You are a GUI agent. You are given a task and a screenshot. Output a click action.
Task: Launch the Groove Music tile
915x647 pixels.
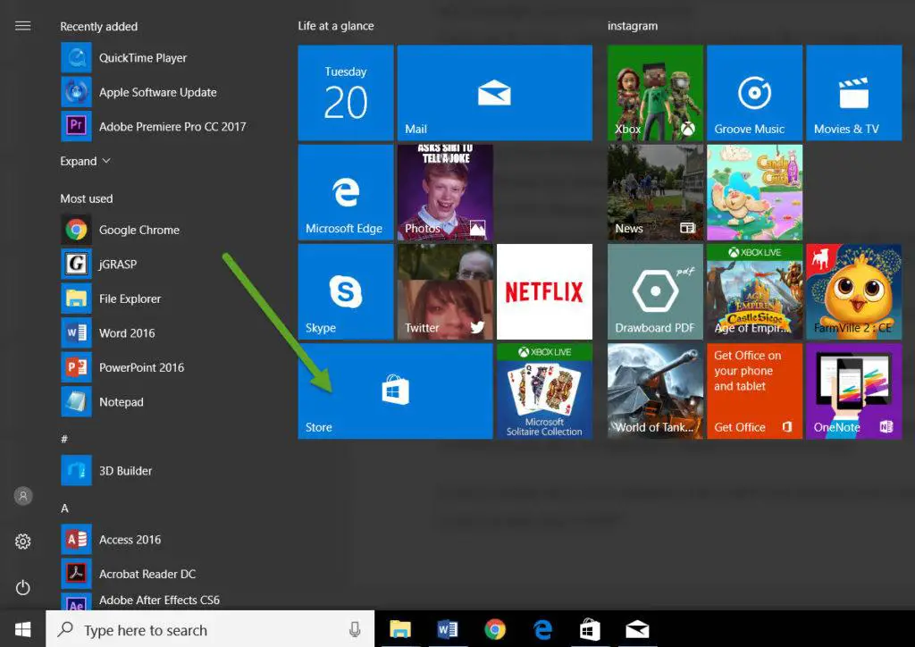pyautogui.click(x=754, y=93)
